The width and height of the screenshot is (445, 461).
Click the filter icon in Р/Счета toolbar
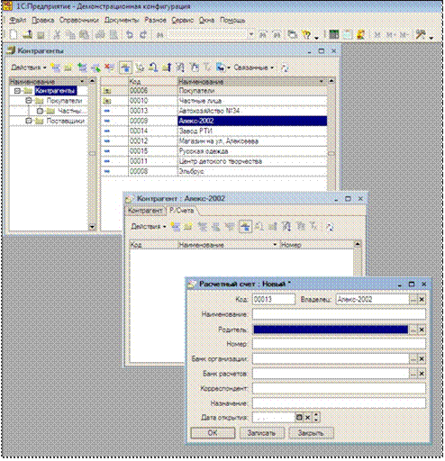[286, 227]
